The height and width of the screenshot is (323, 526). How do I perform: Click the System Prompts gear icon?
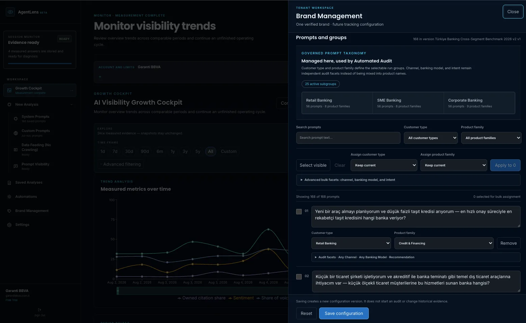pyautogui.click(x=16, y=118)
